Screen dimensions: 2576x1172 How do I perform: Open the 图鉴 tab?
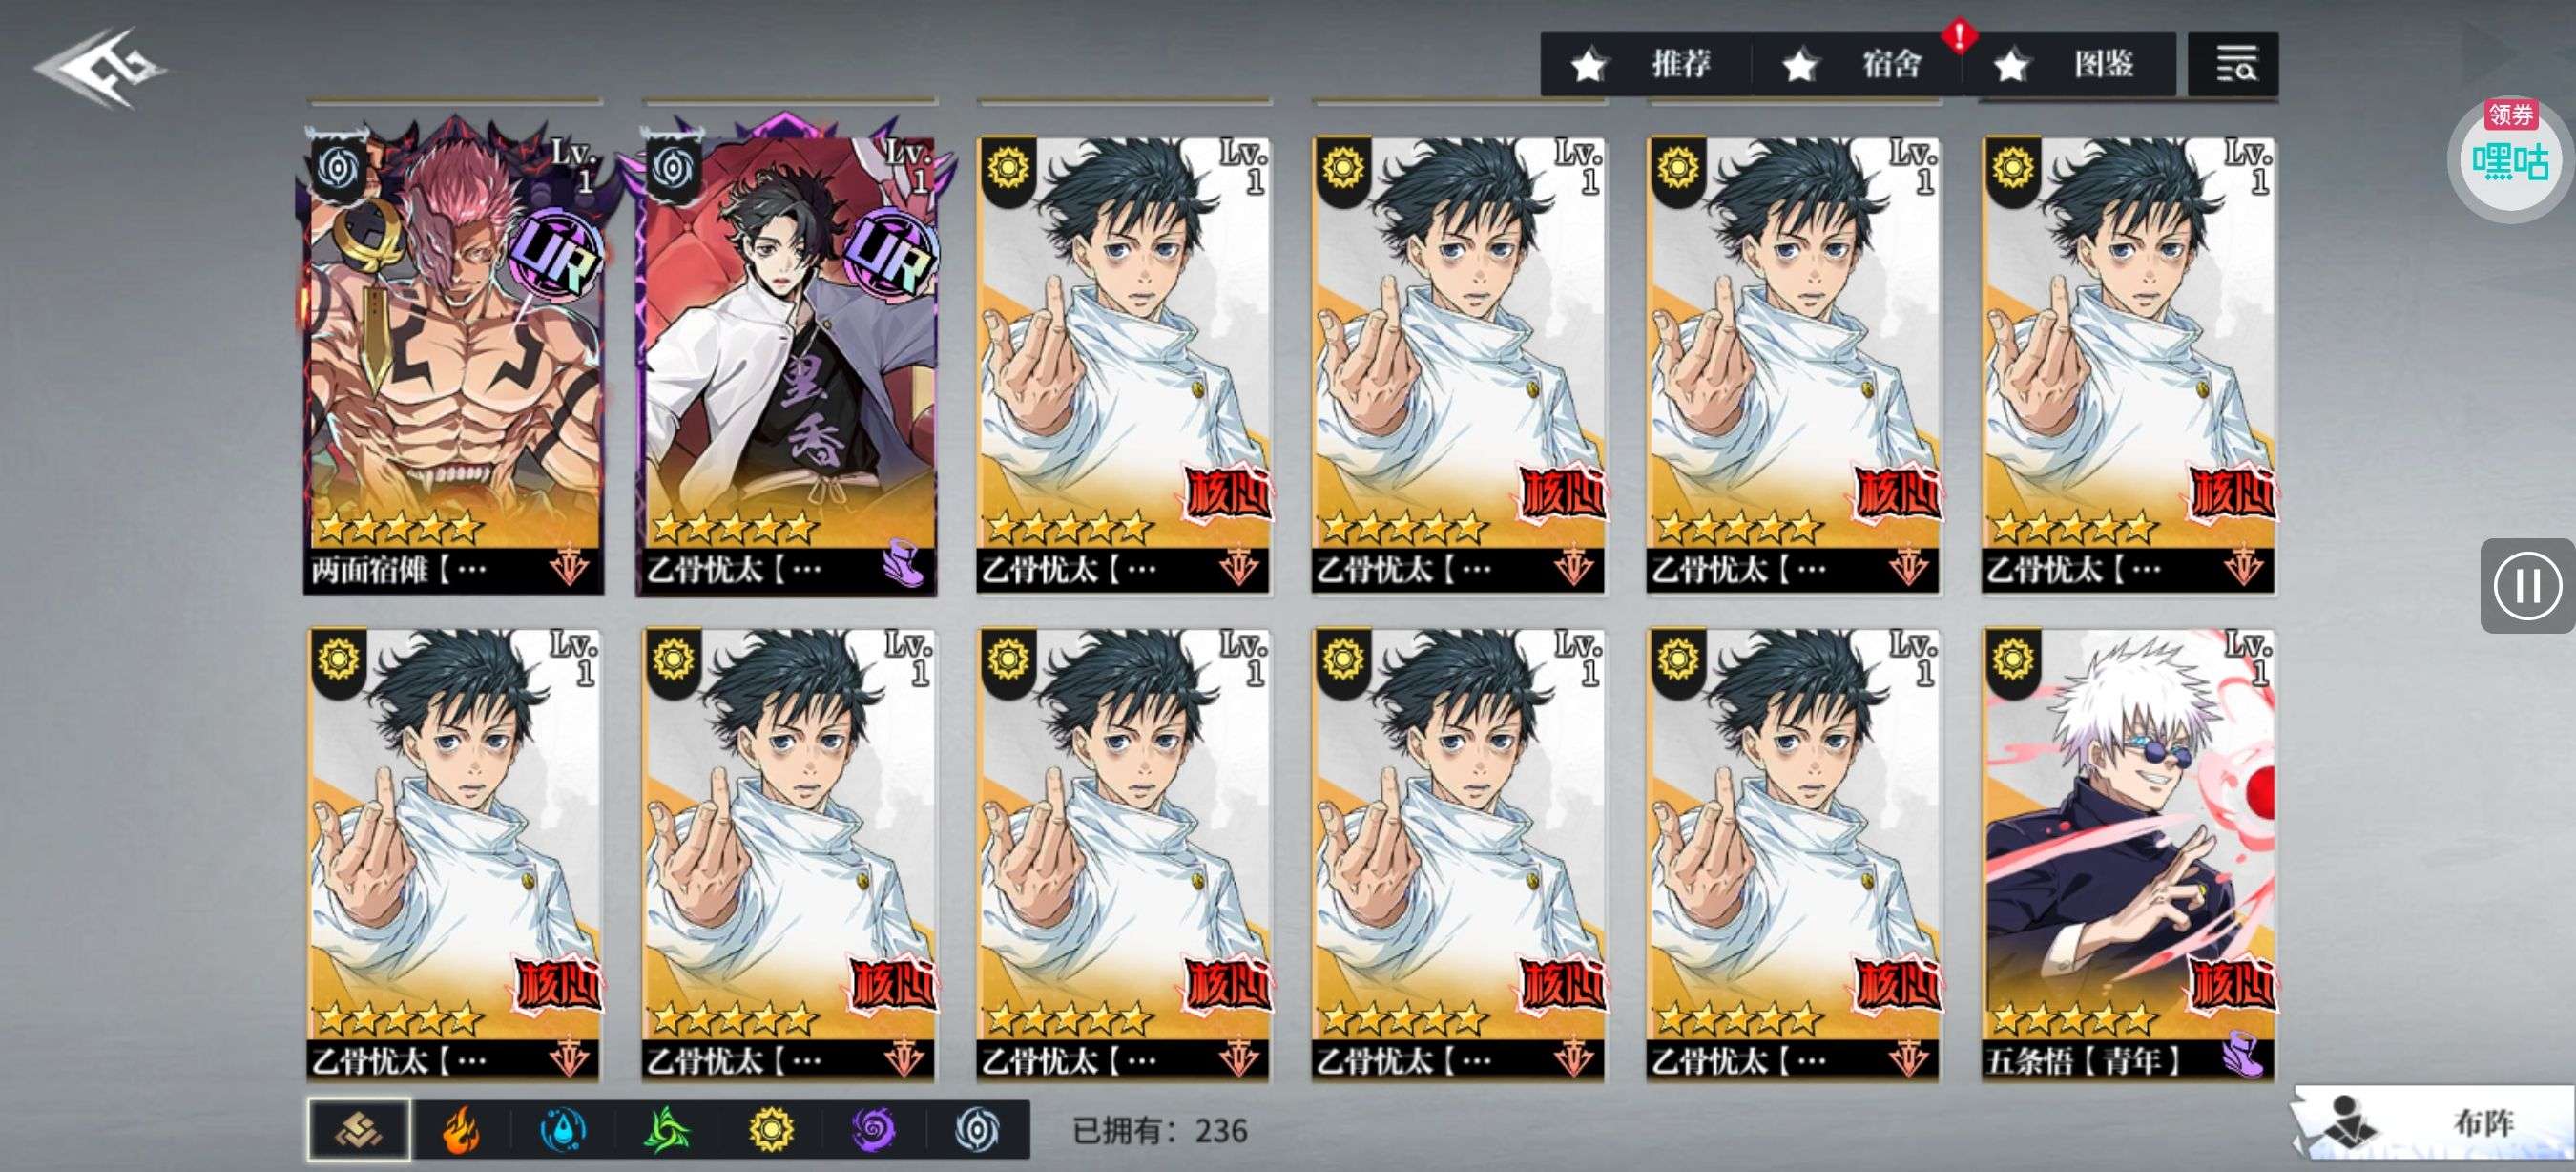(2070, 65)
